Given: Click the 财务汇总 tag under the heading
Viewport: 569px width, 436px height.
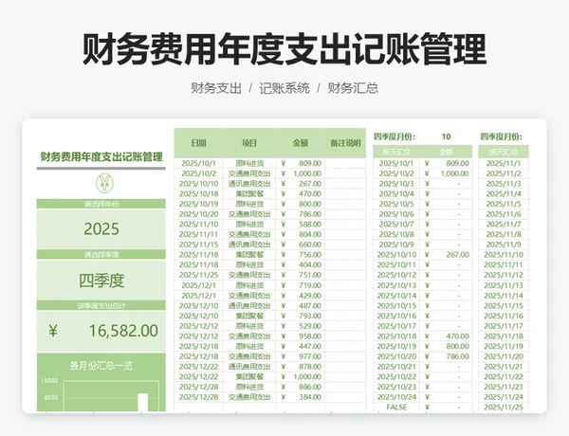Looking at the screenshot, I should pos(353,88).
